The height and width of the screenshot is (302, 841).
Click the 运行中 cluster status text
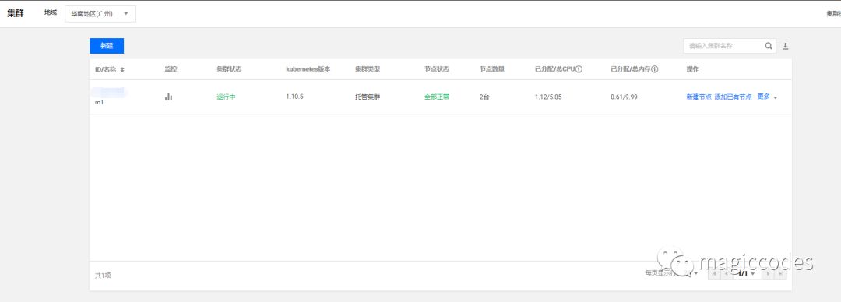226,97
